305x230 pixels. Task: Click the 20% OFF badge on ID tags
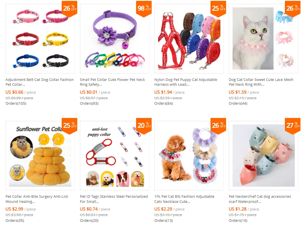pyautogui.click(x=144, y=126)
